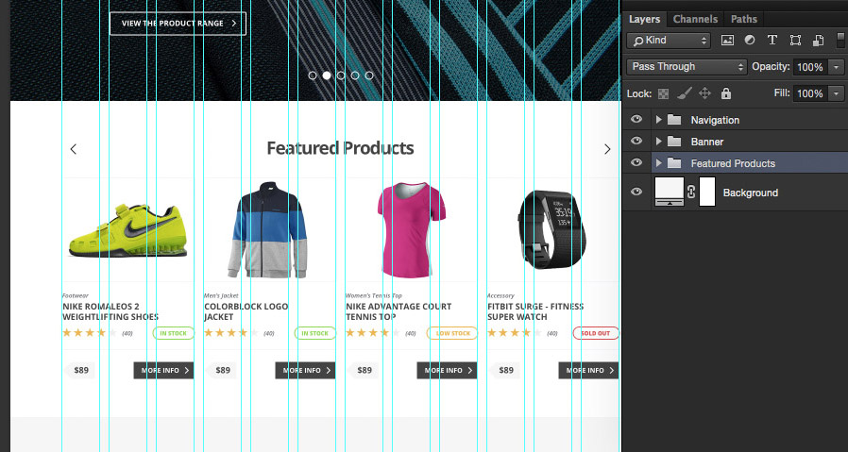Click More Info under Nike Romaleos shoes
The height and width of the screenshot is (452, 848).
pyautogui.click(x=164, y=370)
